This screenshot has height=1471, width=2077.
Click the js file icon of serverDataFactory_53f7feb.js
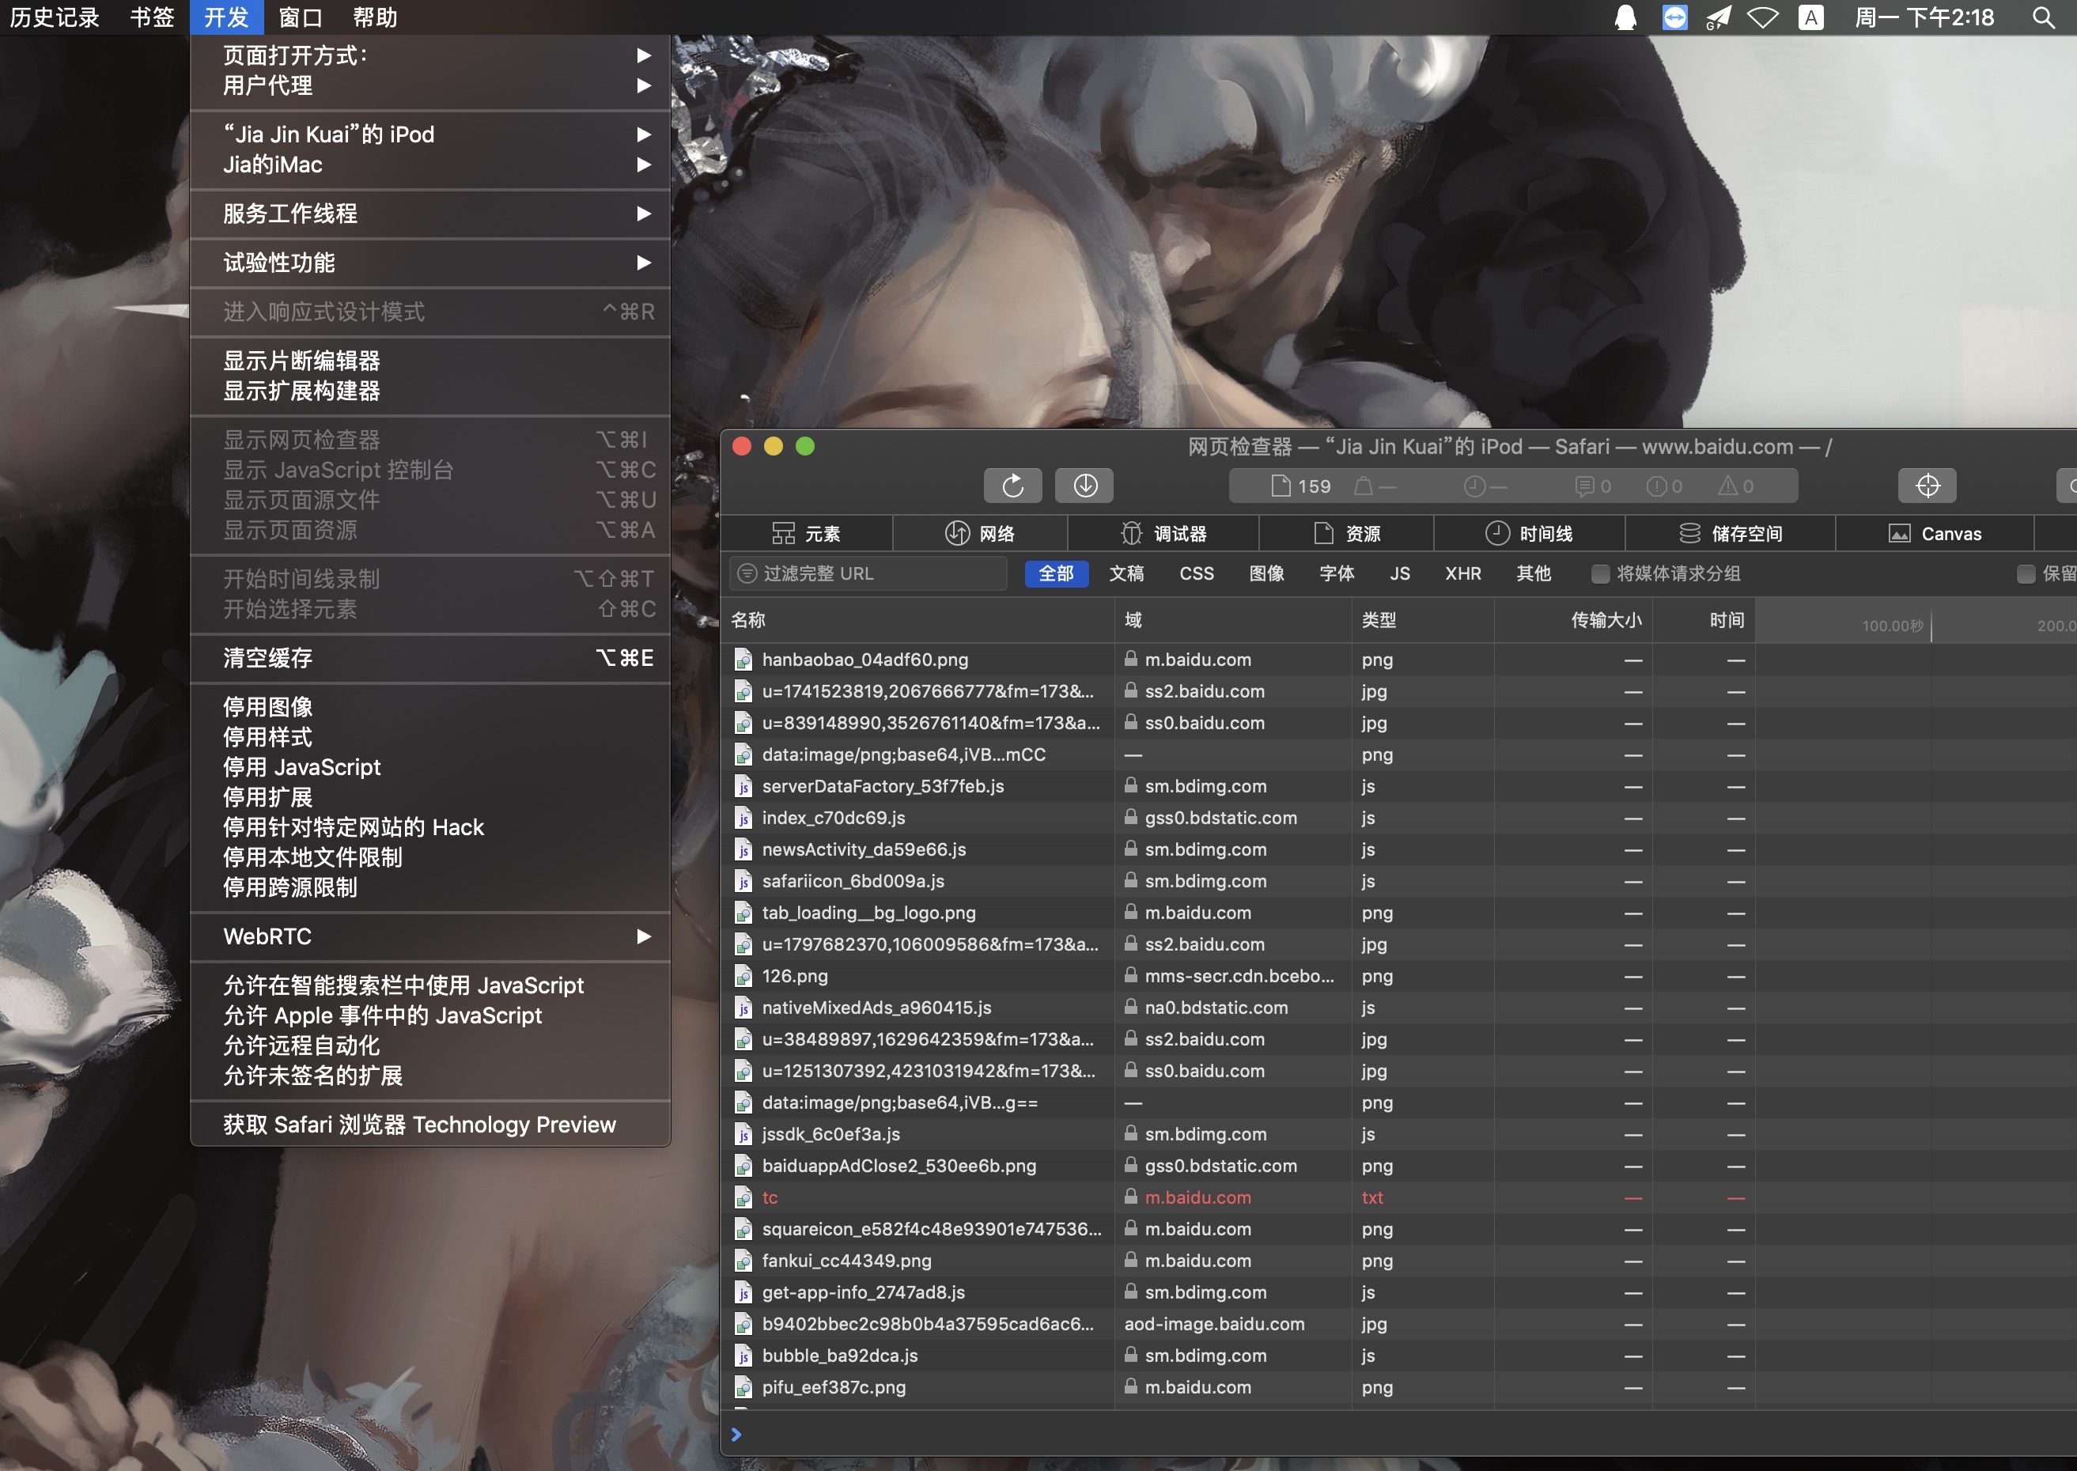743,787
